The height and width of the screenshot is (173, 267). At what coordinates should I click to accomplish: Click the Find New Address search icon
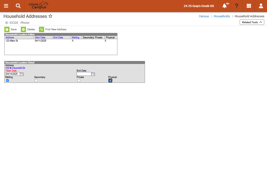(x=42, y=29)
